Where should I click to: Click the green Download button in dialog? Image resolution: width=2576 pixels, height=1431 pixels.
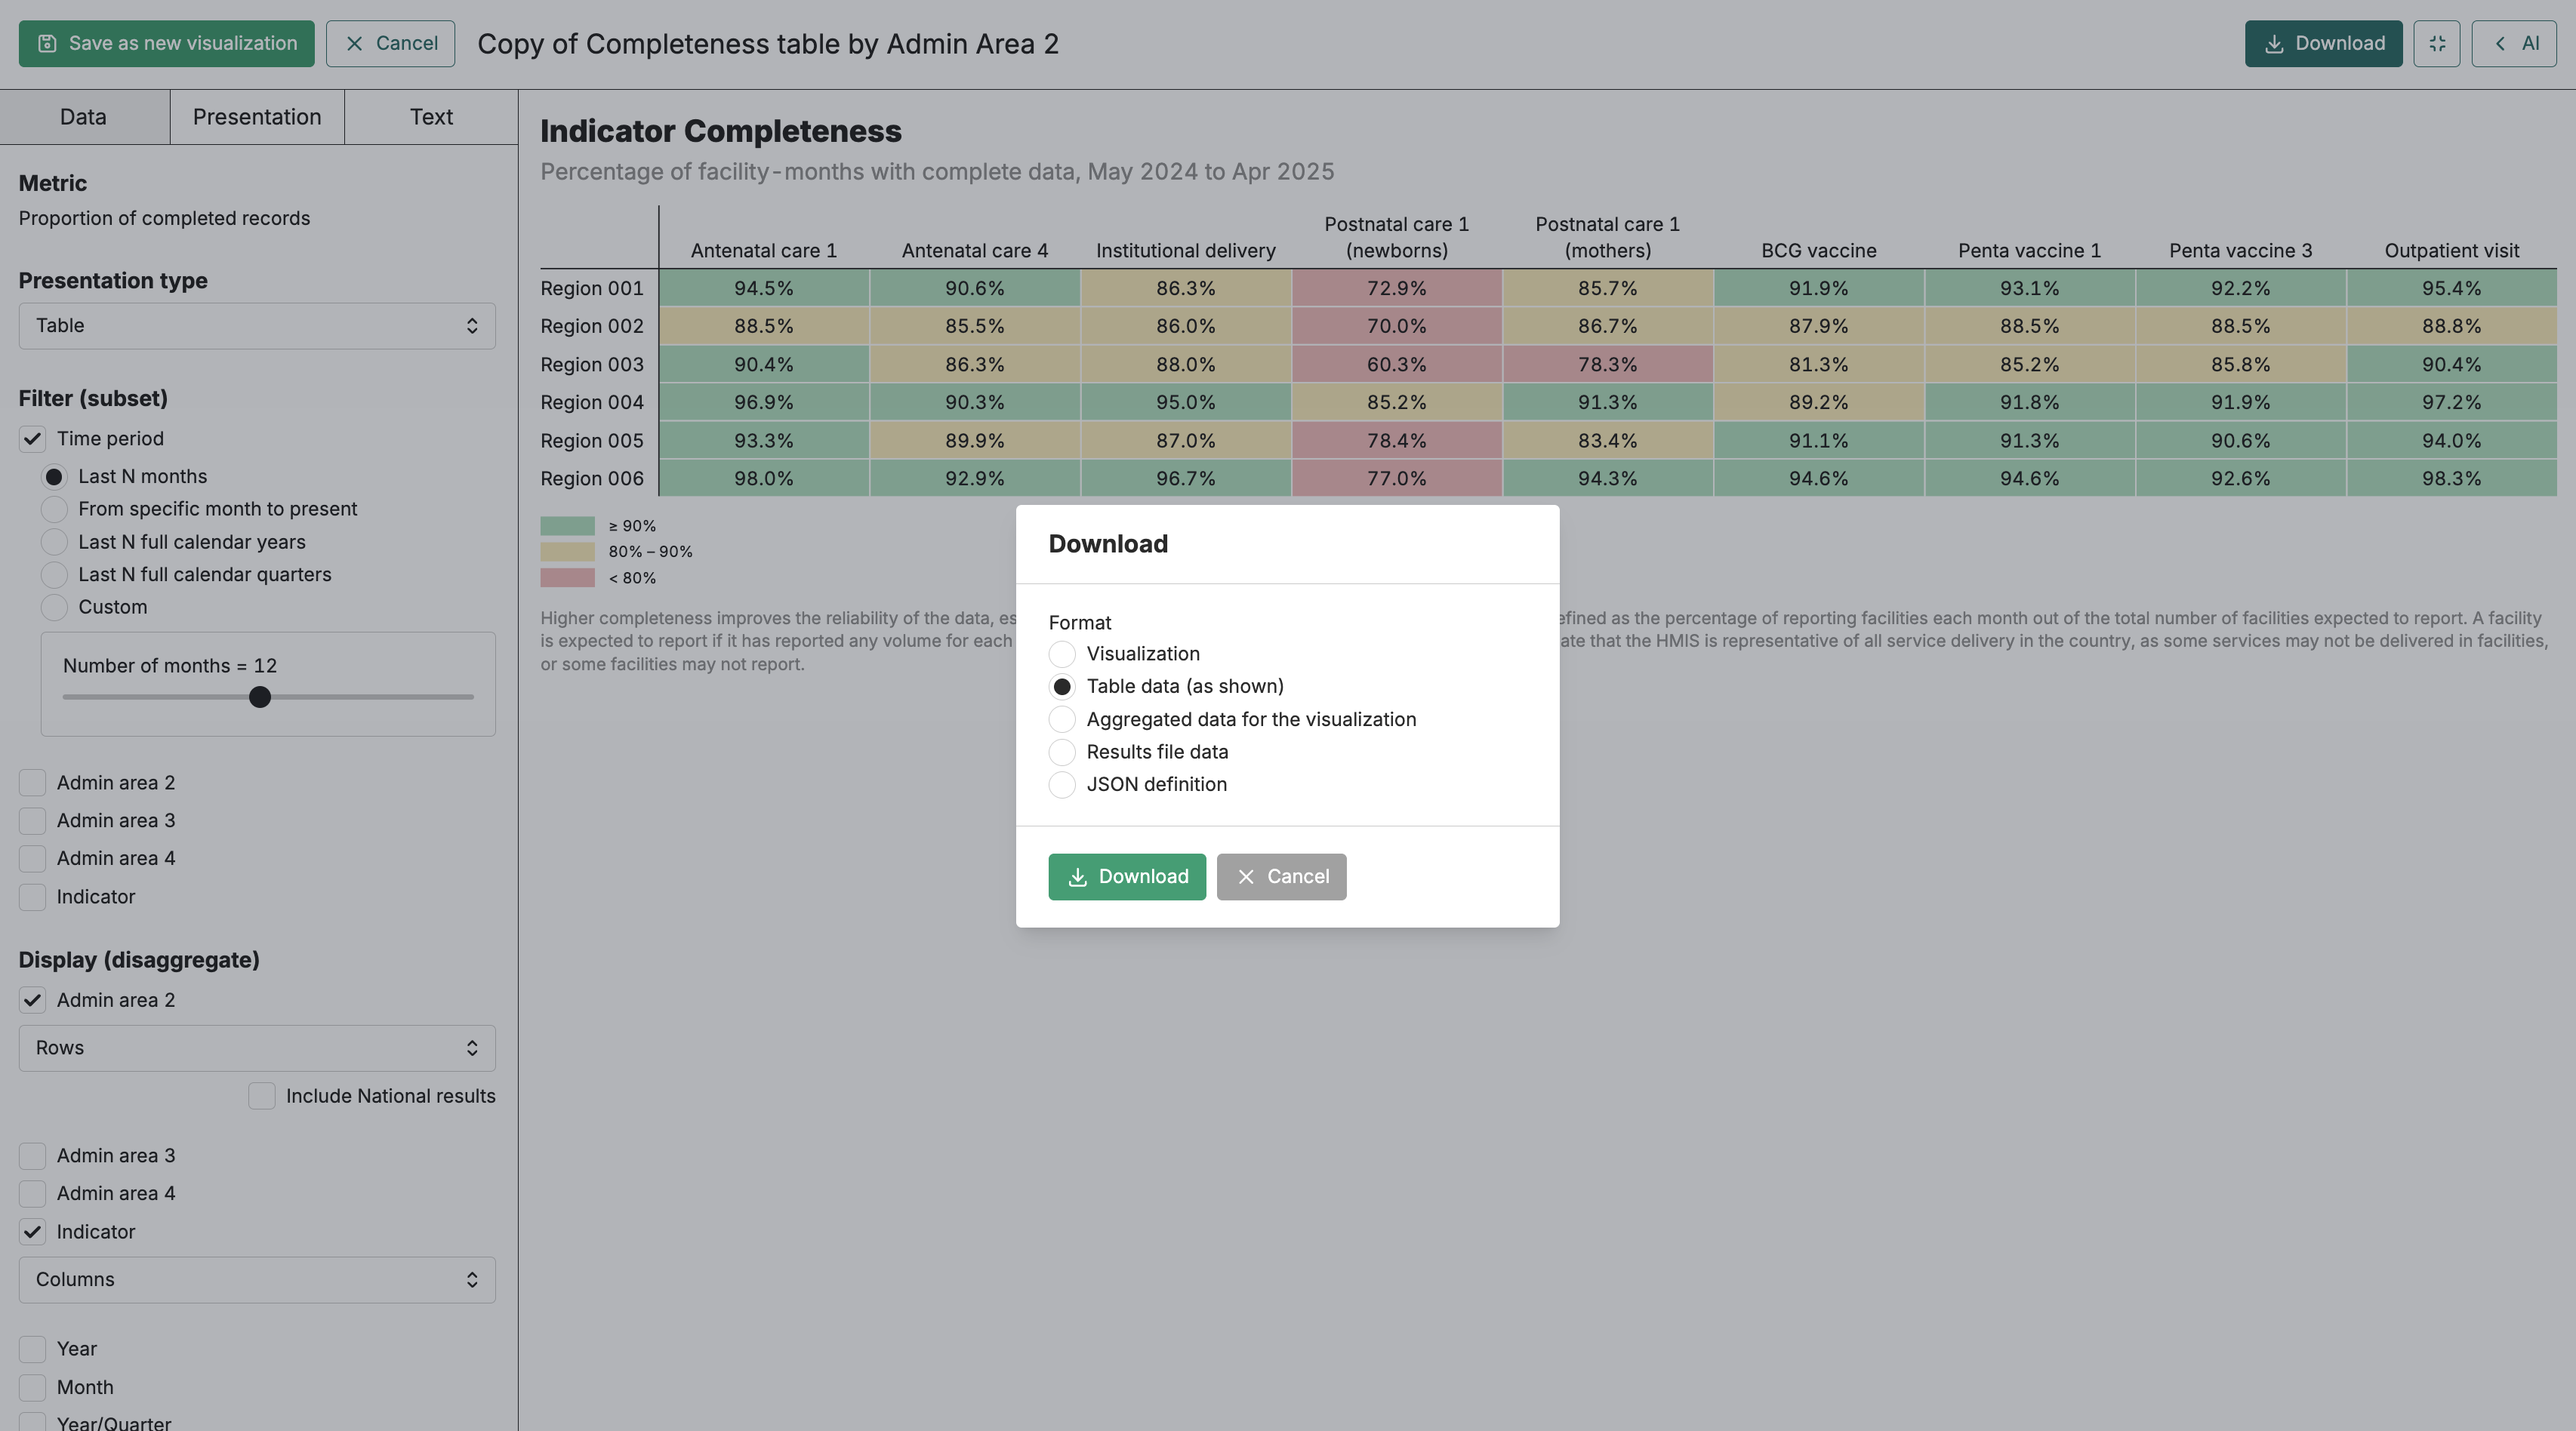click(1127, 877)
